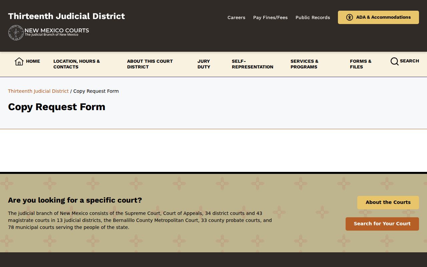Click the Copy Request Form page heading

click(x=57, y=107)
